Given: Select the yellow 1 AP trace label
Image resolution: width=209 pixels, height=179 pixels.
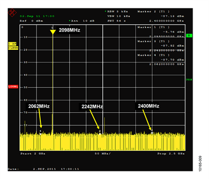Looking at the screenshot, I should pos(12,44).
